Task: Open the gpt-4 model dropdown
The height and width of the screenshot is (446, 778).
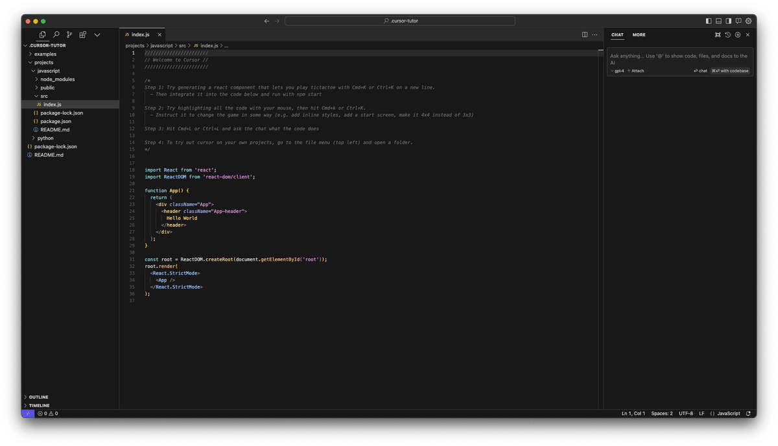Action: (x=618, y=71)
